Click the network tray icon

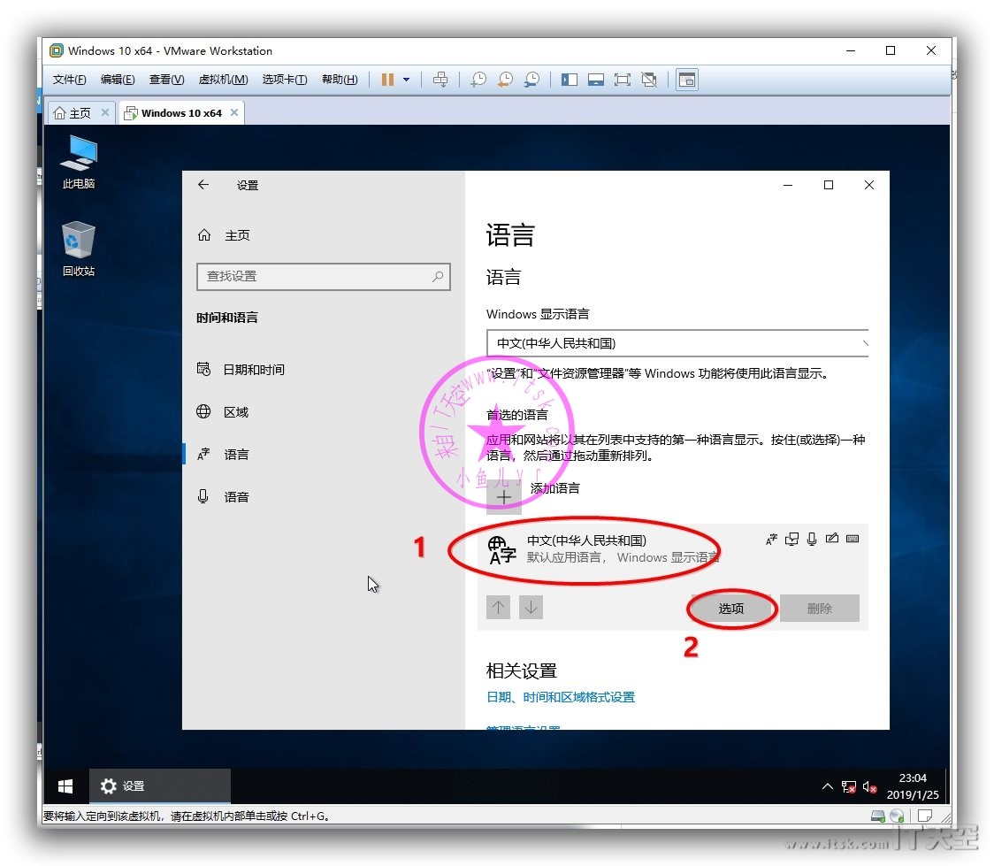click(x=849, y=786)
